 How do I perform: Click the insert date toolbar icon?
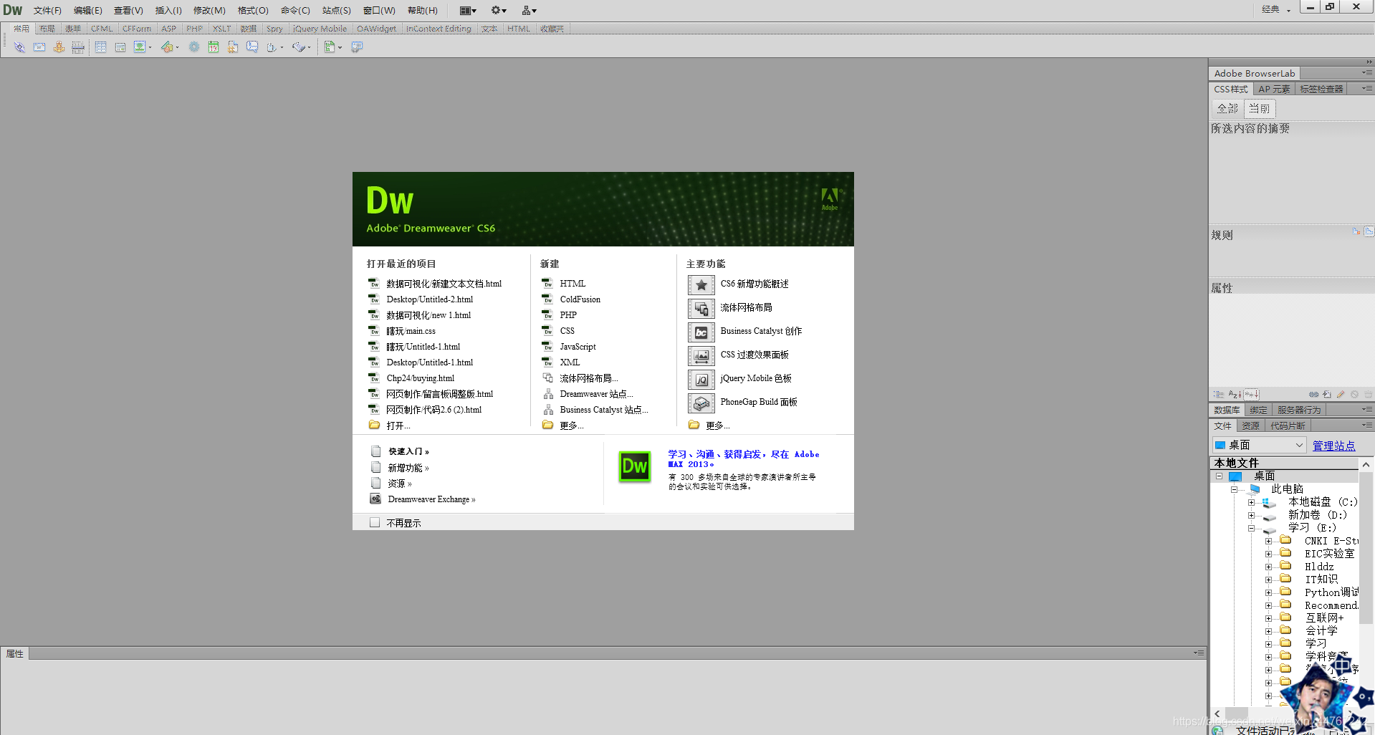[214, 47]
